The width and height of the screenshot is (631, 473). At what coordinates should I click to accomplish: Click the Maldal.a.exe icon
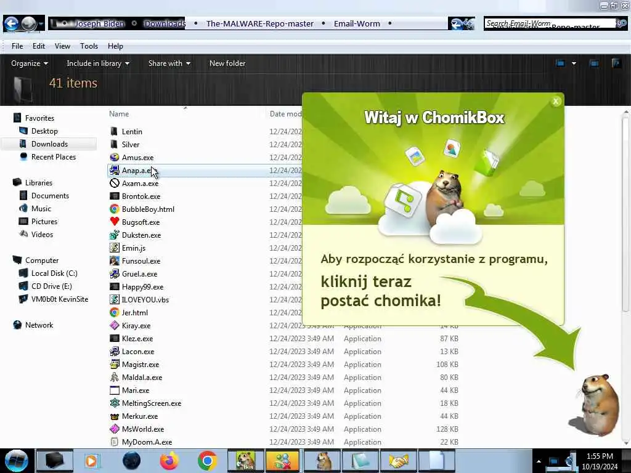pyautogui.click(x=114, y=378)
